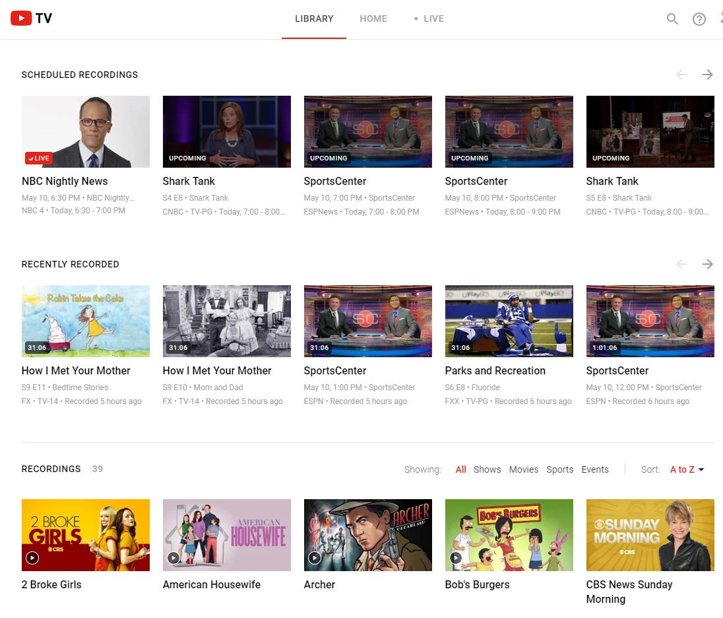This screenshot has width=723, height=618.
Task: Click the SCHEDULED RECORDINGS heading
Action: 80,75
